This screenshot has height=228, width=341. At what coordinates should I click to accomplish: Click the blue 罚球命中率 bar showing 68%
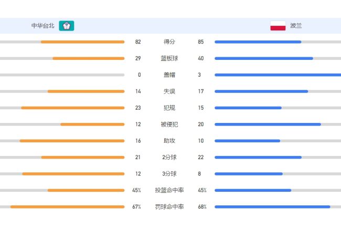272,207
